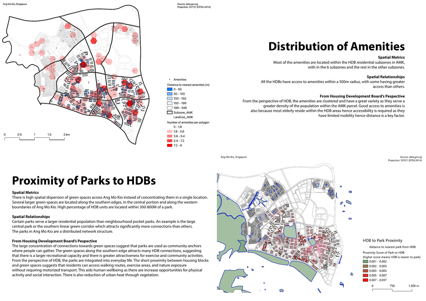
Task: Click the 'Distribution of Amenities' title
Action: coord(337,46)
